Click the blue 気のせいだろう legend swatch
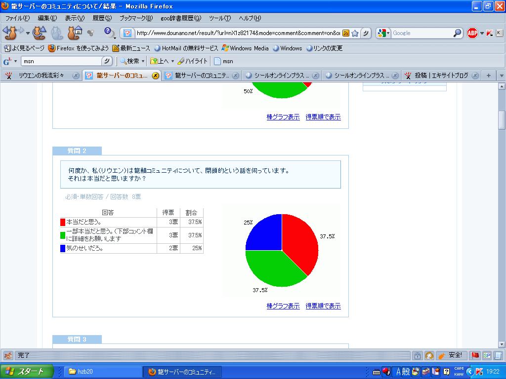 63,248
